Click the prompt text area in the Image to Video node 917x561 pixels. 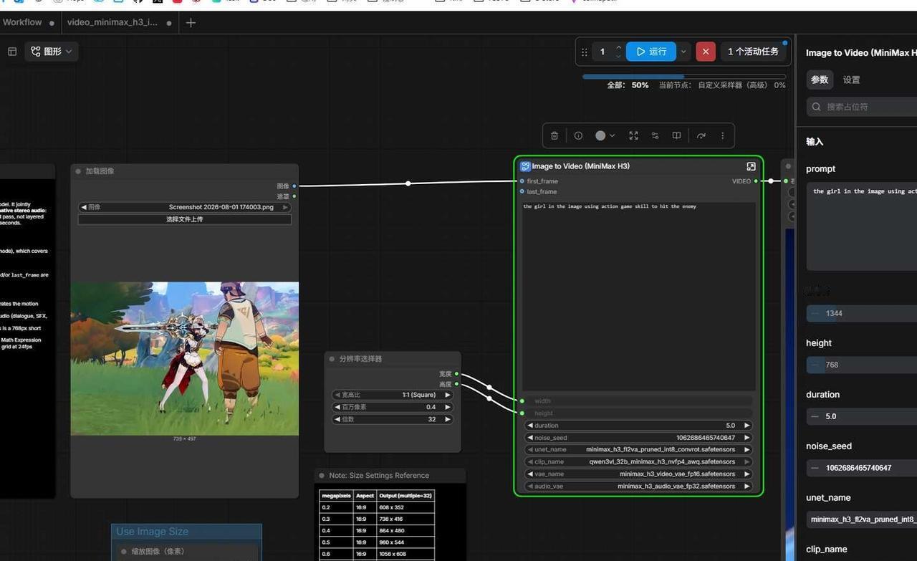tap(638, 296)
